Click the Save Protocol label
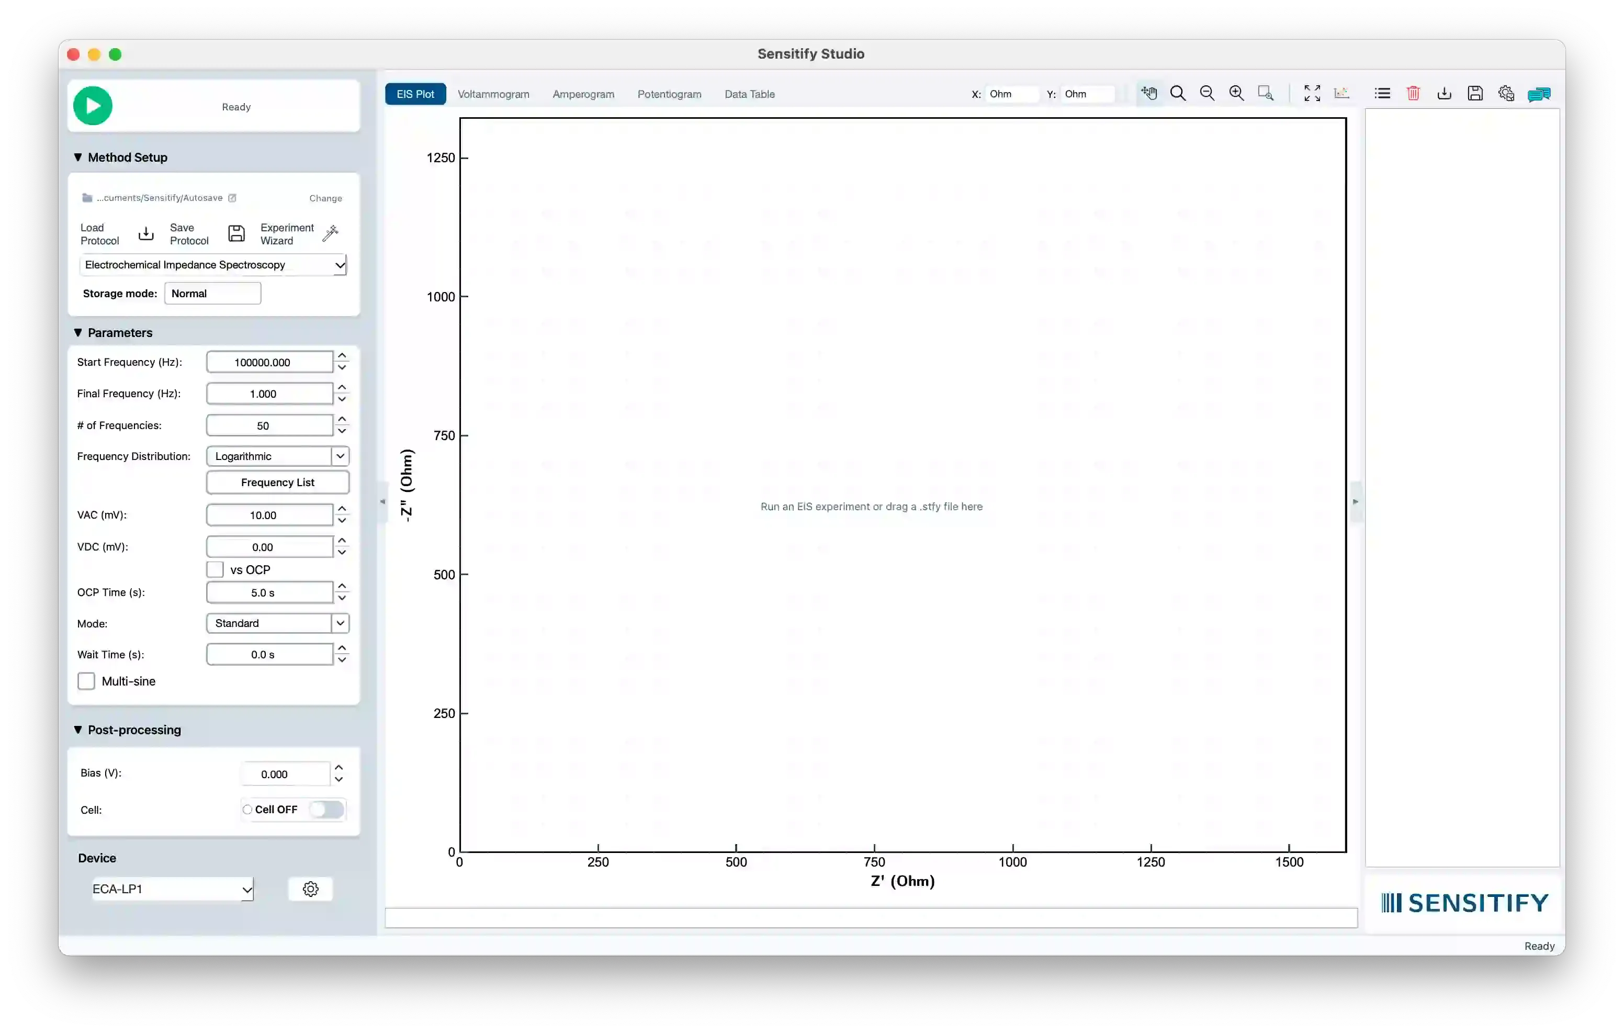1624x1033 pixels. pyautogui.click(x=189, y=234)
